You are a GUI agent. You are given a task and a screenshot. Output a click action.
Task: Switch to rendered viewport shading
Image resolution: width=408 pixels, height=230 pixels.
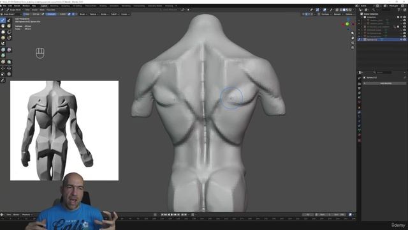tap(350, 10)
